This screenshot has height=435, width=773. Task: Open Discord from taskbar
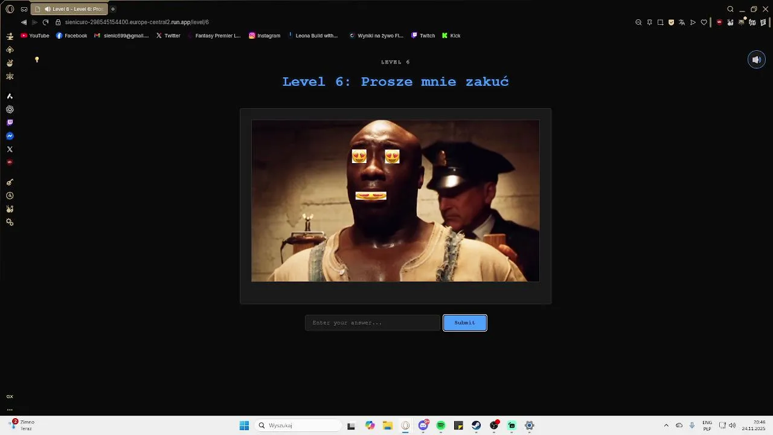[423, 425]
